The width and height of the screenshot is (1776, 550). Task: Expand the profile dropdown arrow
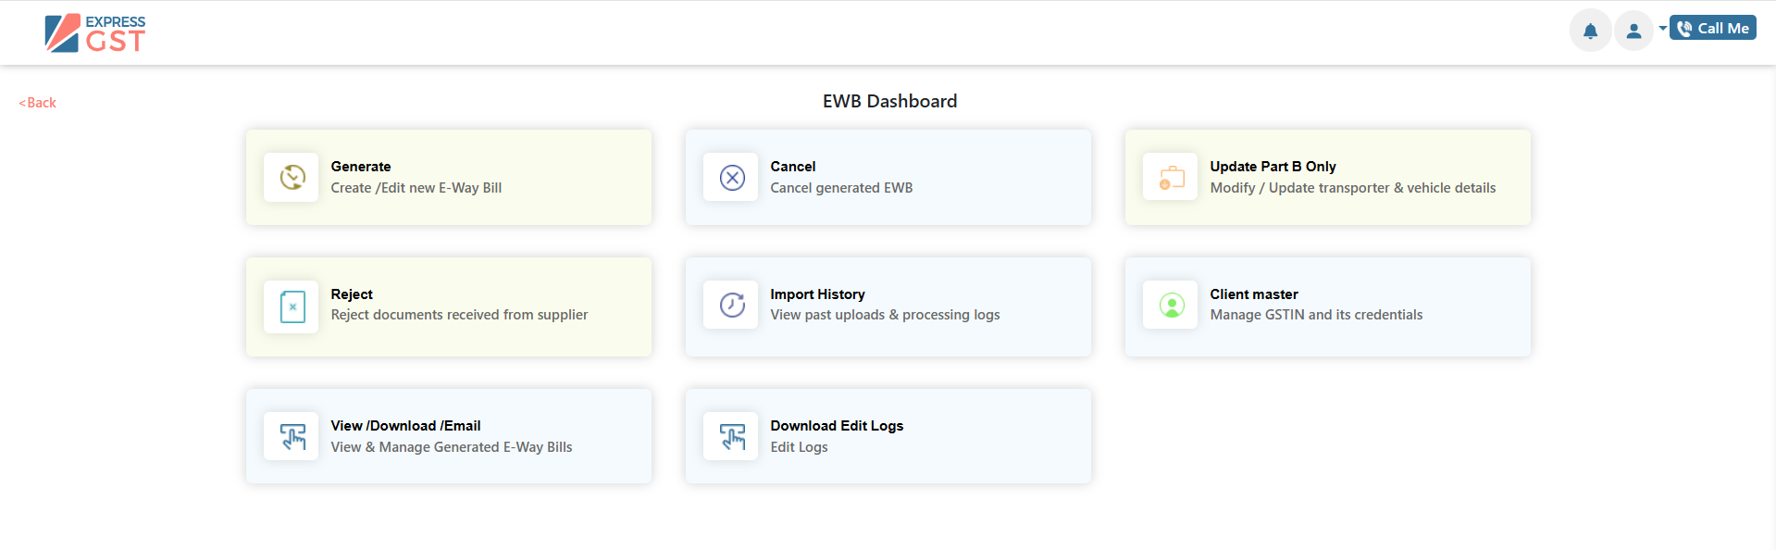click(x=1662, y=29)
